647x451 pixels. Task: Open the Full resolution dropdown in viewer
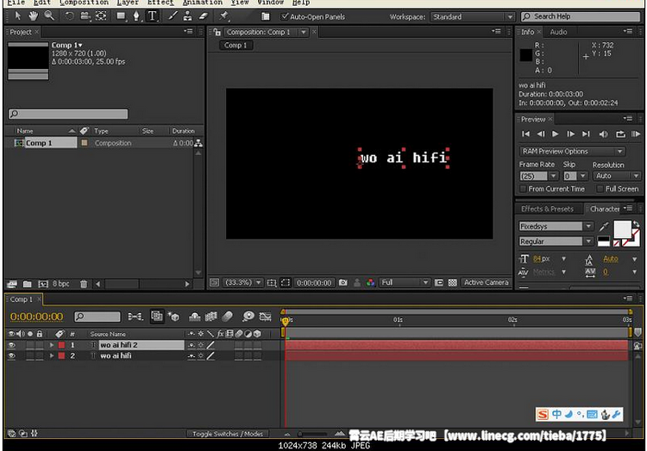tap(405, 283)
